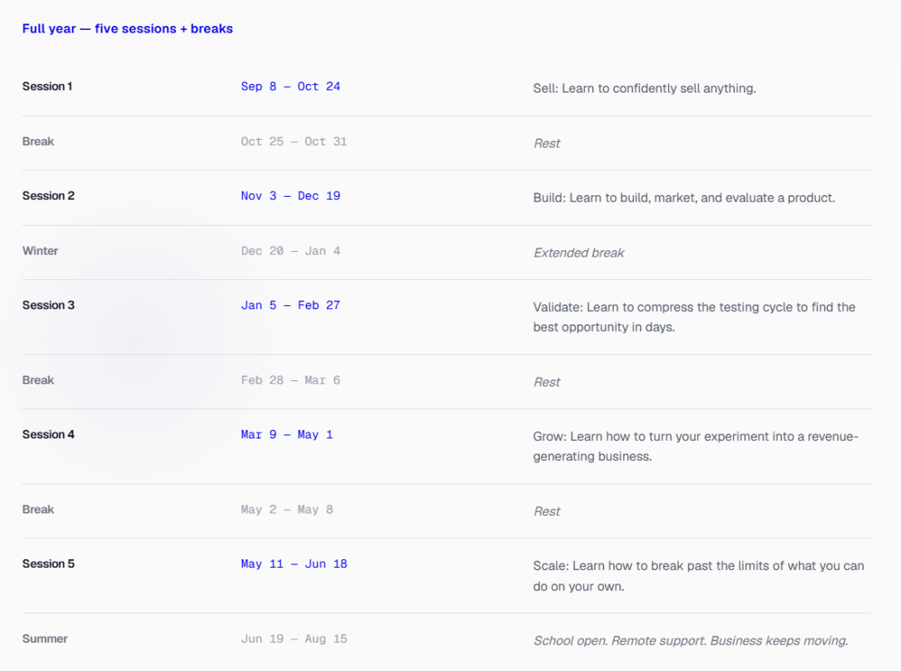
Task: Click the 'Full year — five sessions + breaks' heading
Action: point(128,28)
